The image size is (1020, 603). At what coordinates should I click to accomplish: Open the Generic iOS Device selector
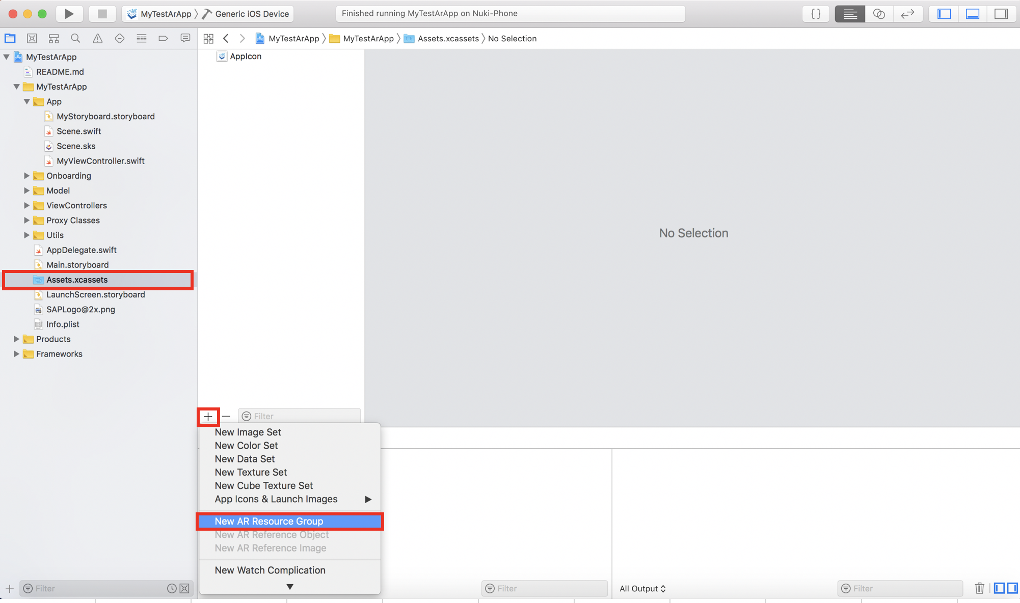252,14
